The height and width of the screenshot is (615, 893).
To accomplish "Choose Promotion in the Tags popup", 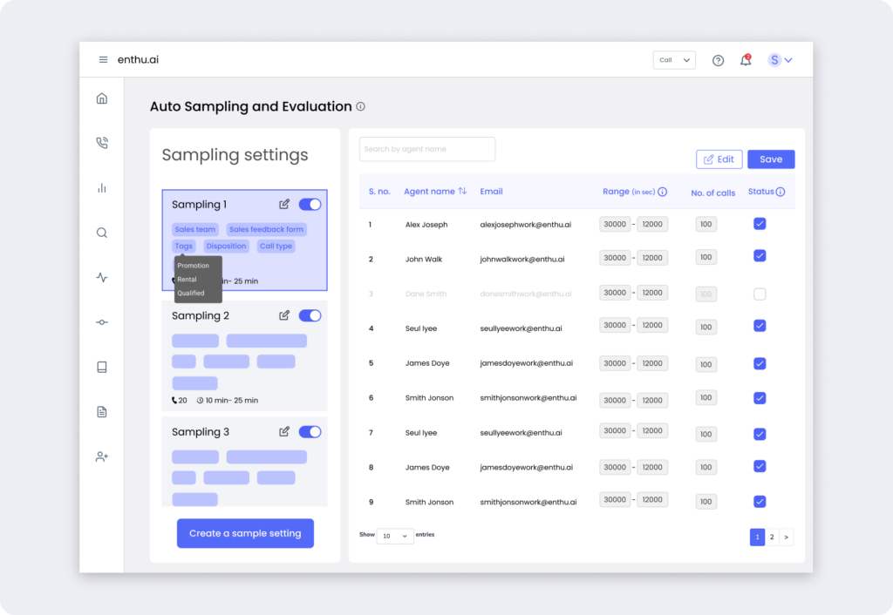I will point(194,266).
